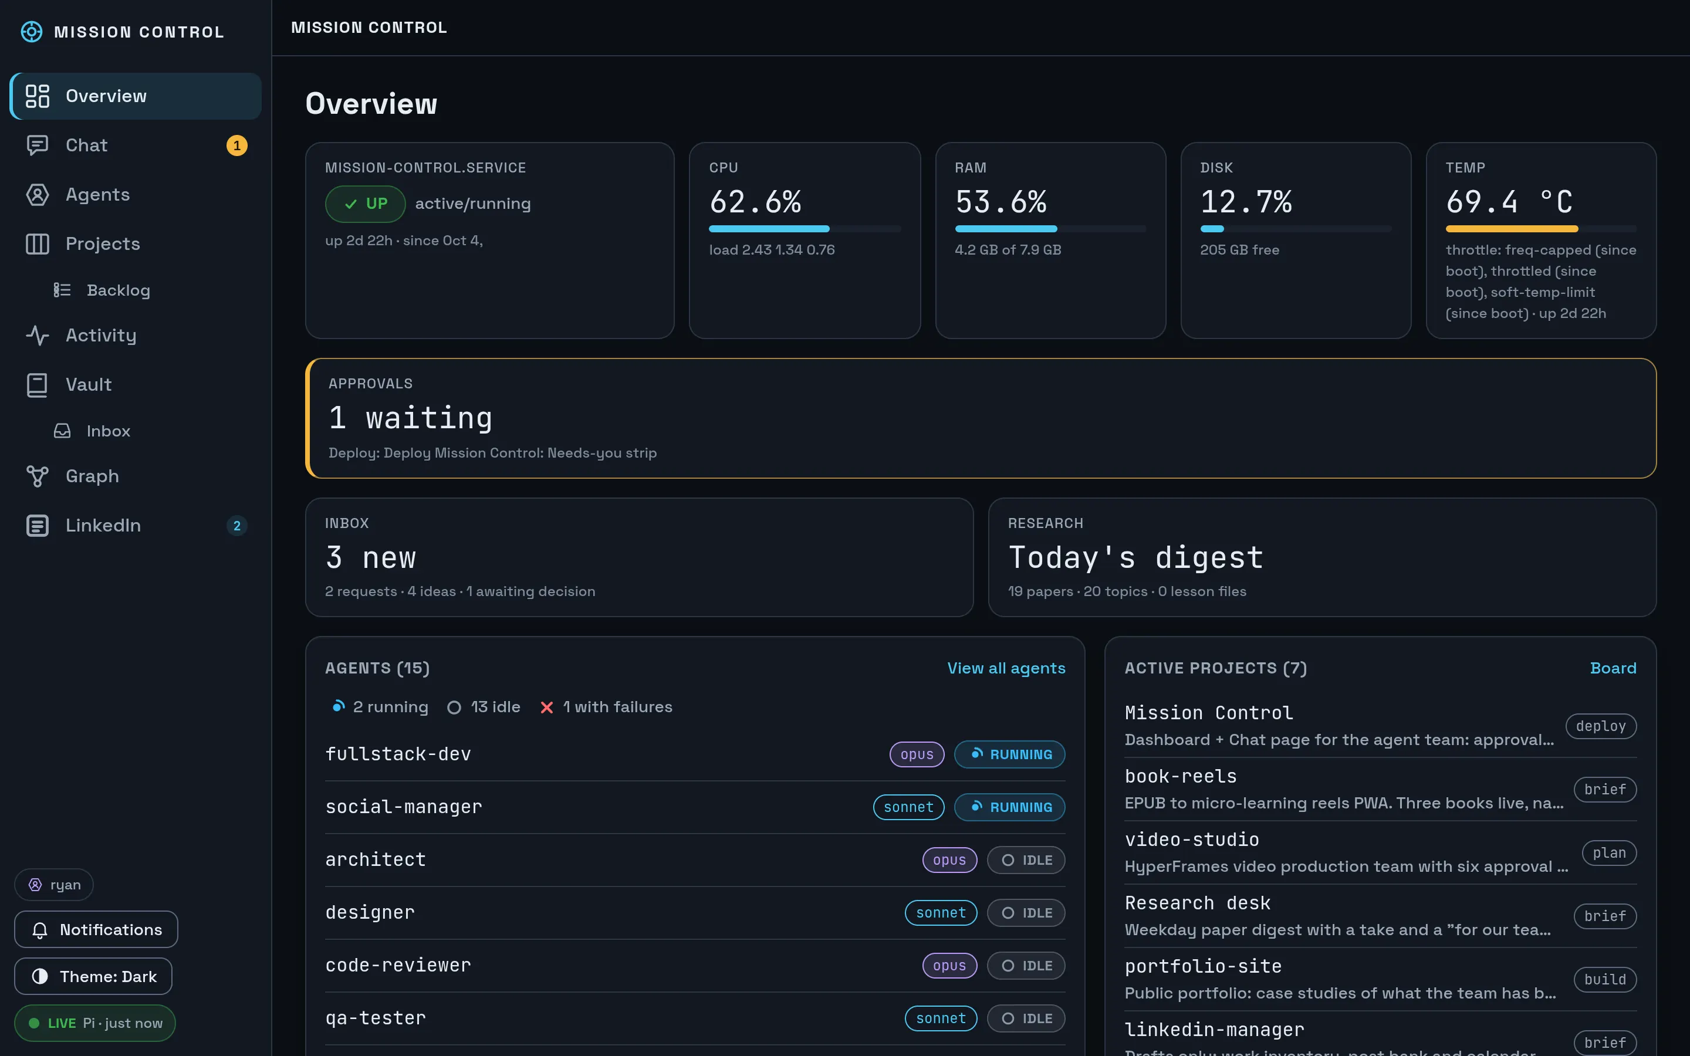
Task: Click the orange Chat badge showing 1
Action: [236, 145]
